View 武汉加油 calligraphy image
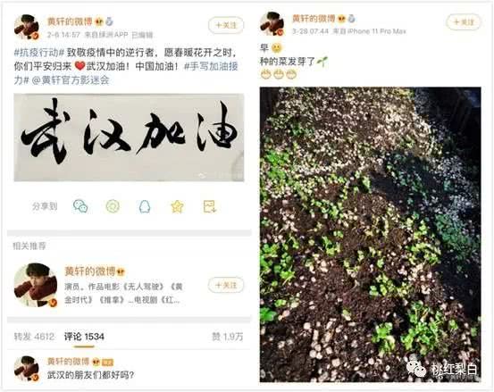The height and width of the screenshot is (392, 494). pos(129,138)
